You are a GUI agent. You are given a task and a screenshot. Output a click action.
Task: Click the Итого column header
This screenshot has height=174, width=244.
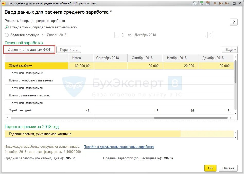[81, 58]
